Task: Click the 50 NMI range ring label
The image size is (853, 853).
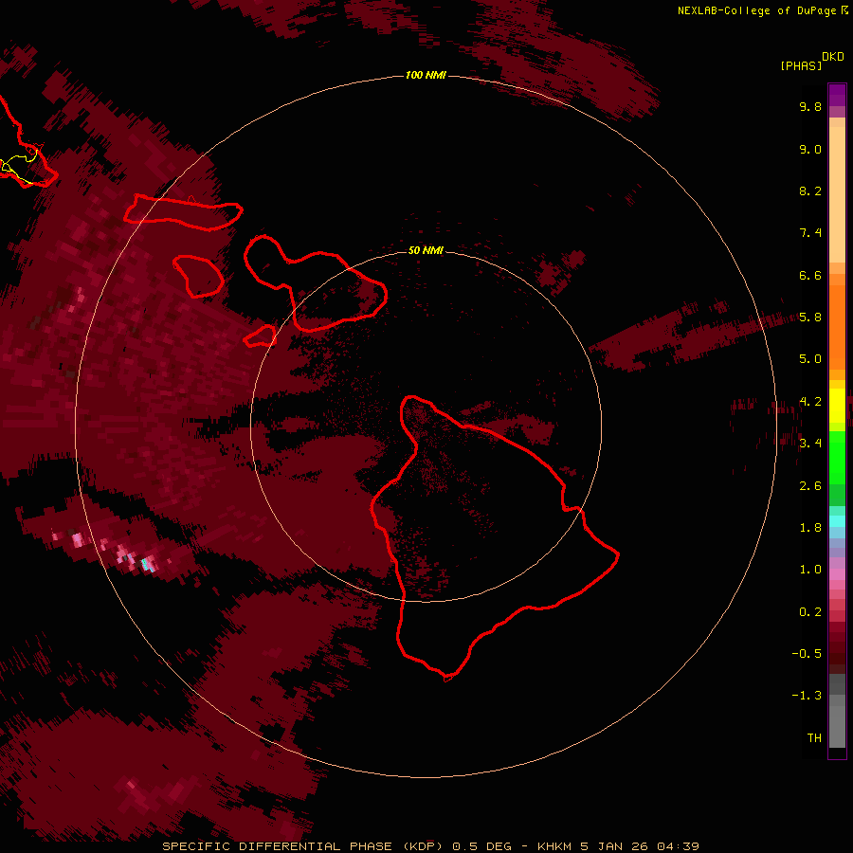Action: point(426,250)
